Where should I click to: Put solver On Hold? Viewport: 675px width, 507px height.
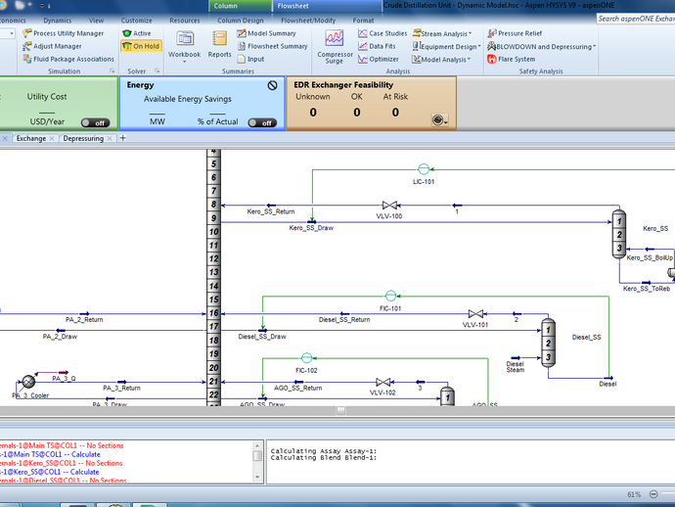coord(141,46)
